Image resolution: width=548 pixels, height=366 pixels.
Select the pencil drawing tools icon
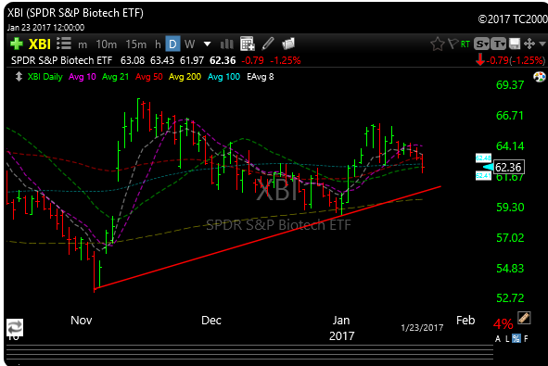[268, 44]
